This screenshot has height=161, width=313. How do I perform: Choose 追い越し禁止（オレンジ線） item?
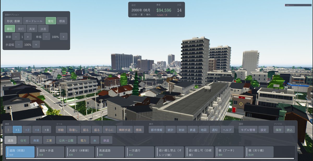point(170,152)
